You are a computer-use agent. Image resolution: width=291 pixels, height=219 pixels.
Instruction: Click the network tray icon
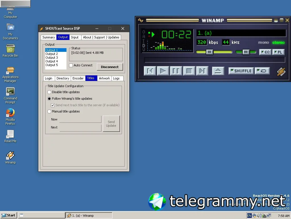coord(269,216)
